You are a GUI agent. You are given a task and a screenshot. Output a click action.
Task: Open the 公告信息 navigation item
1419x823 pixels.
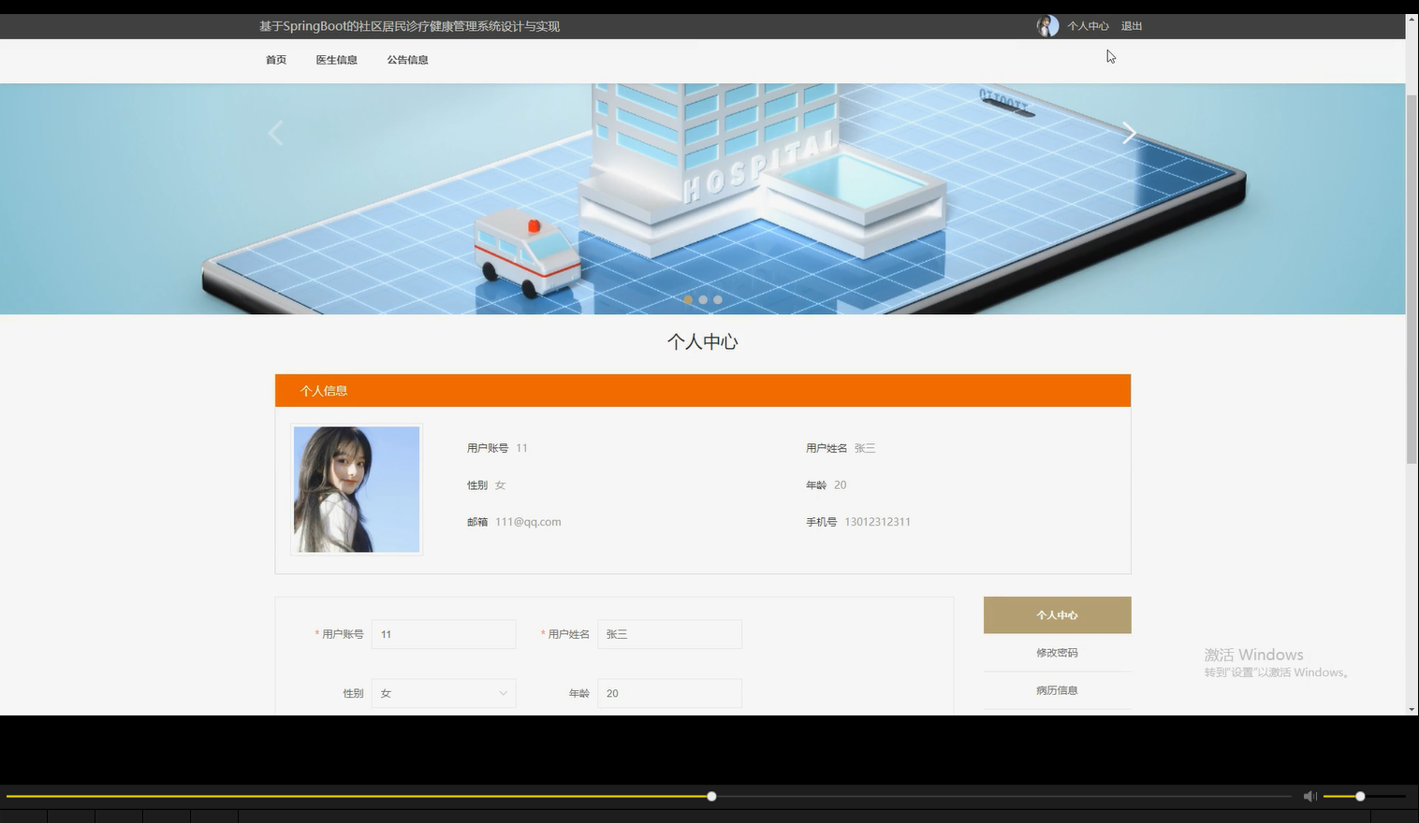(407, 59)
